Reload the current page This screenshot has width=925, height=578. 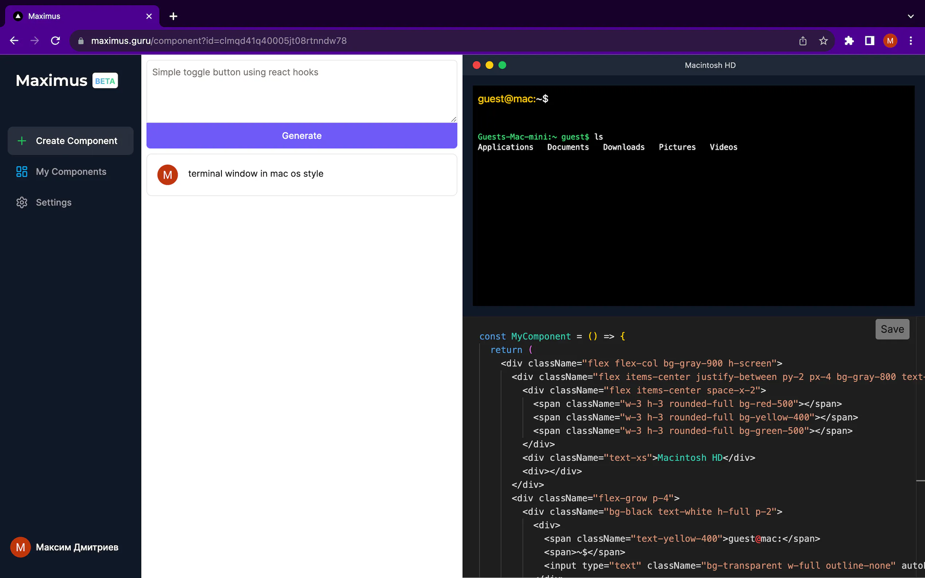(x=55, y=41)
